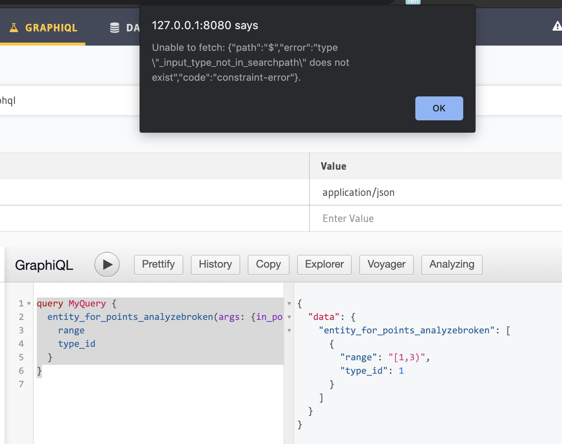Viewport: 562px width, 444px height.
Task: Copy the current query
Action: pos(268,265)
